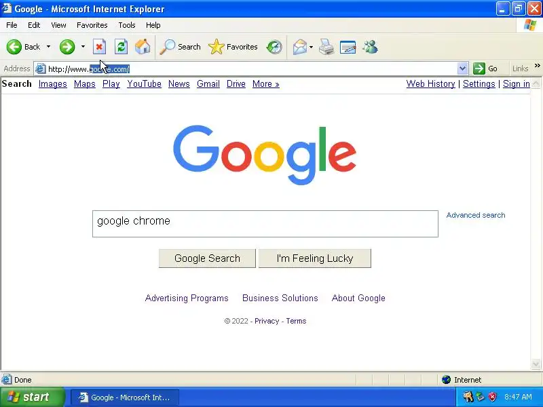The height and width of the screenshot is (407, 543).
Task: Open the Help menu
Action: pyautogui.click(x=153, y=25)
